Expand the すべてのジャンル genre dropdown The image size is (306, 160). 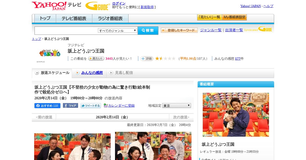(118, 30)
